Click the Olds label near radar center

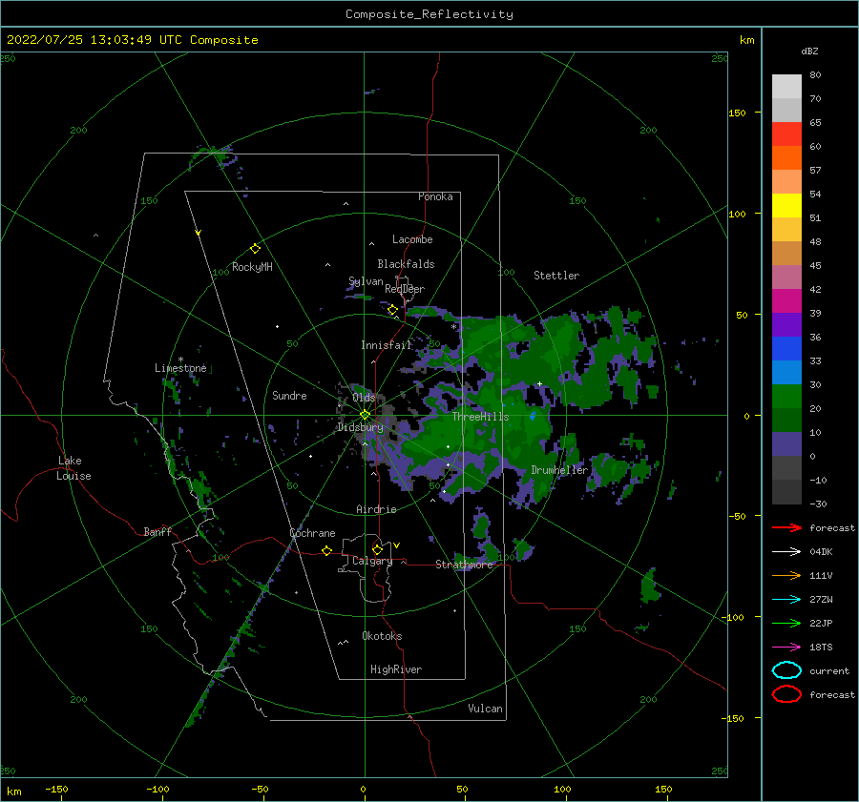[364, 398]
